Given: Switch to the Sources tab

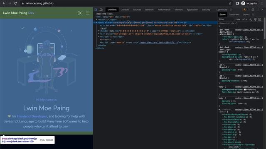Looking at the screenshot, I should [137, 10].
